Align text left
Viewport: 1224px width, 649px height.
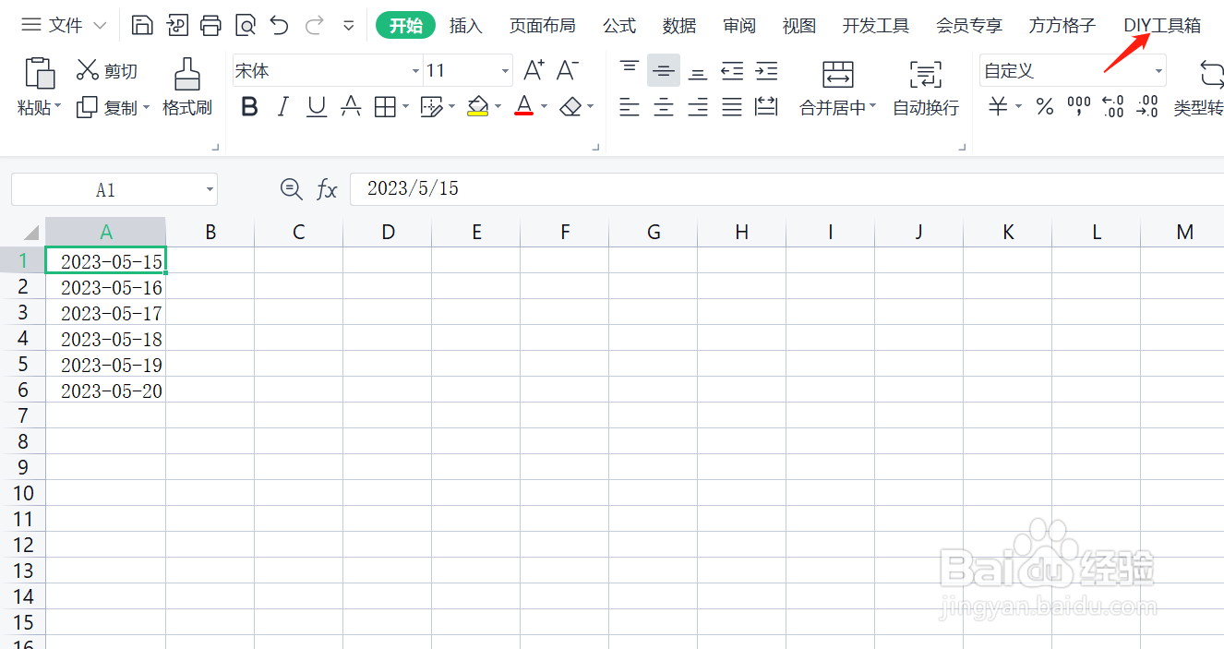click(630, 107)
